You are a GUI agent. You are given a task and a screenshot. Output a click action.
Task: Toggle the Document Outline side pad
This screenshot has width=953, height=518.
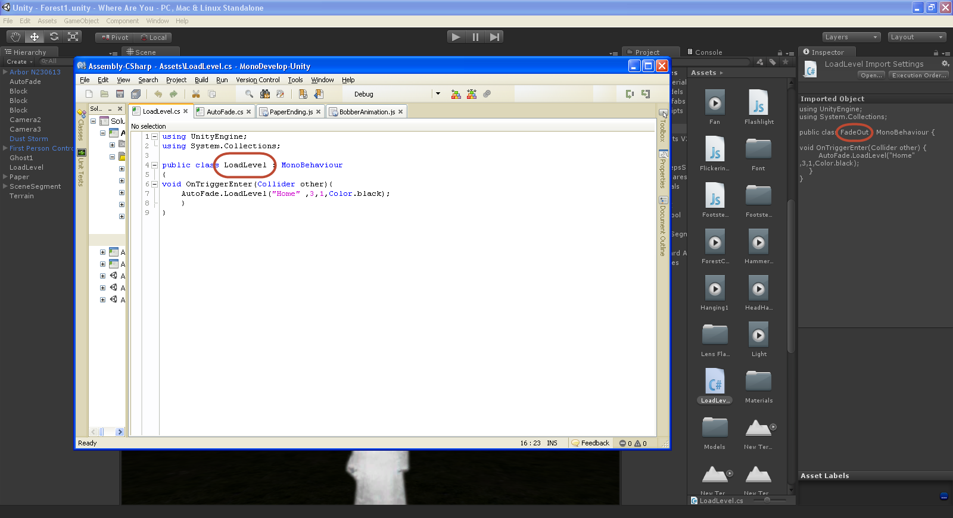(663, 226)
